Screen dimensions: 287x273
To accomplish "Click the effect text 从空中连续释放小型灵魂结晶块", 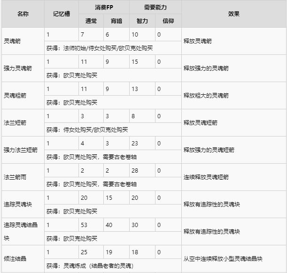I will click(x=223, y=259).
